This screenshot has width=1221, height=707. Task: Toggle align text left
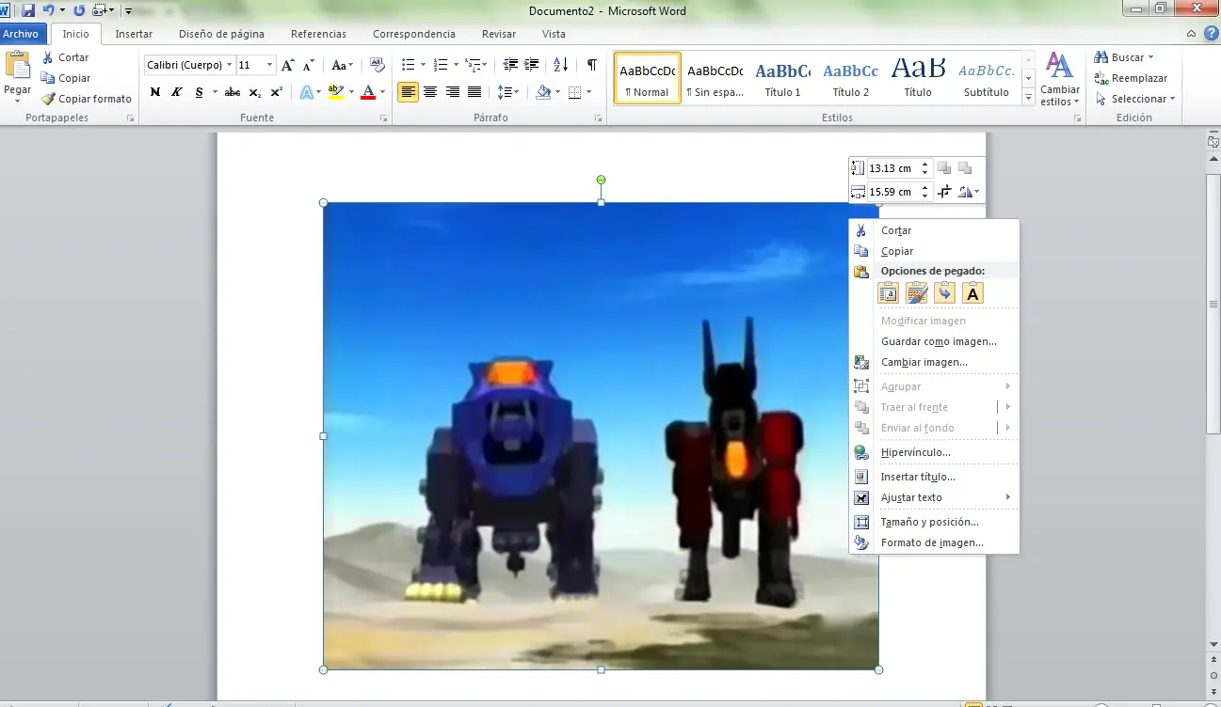[x=408, y=92]
